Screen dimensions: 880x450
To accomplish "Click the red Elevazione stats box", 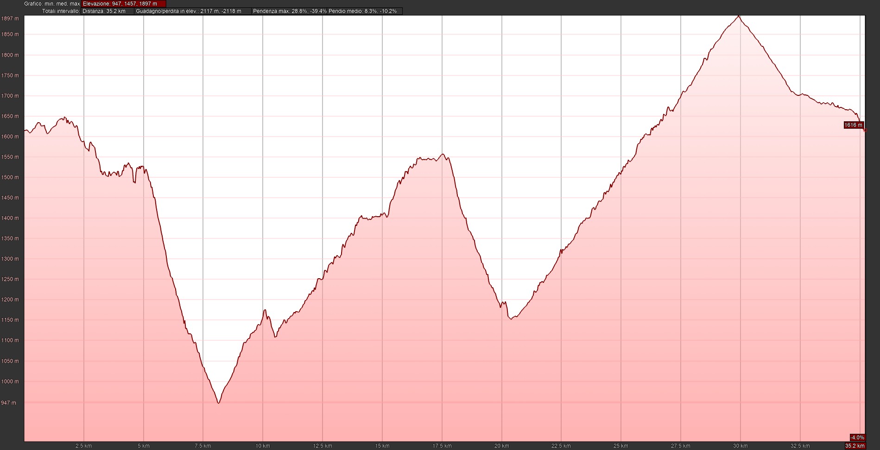I will point(123,4).
